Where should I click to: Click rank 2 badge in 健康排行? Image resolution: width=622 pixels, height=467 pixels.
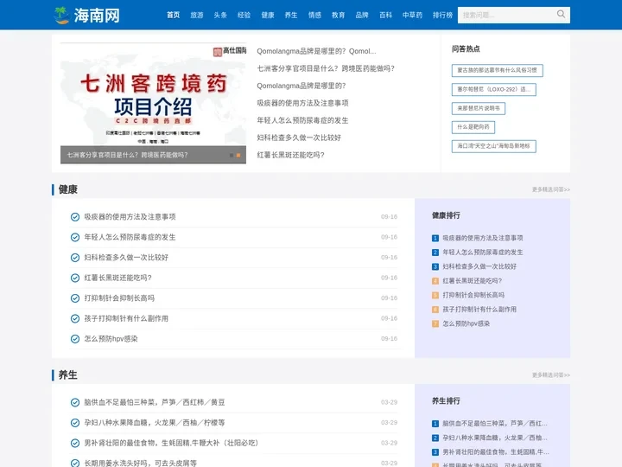pyautogui.click(x=435, y=253)
